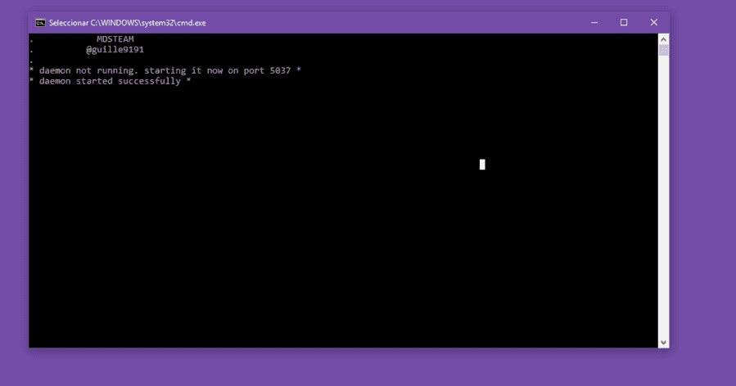The height and width of the screenshot is (386, 736).
Task: Maximize the cmd.exe window
Action: tap(623, 23)
